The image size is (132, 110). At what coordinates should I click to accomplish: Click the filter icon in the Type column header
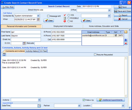[x=112, y=32]
